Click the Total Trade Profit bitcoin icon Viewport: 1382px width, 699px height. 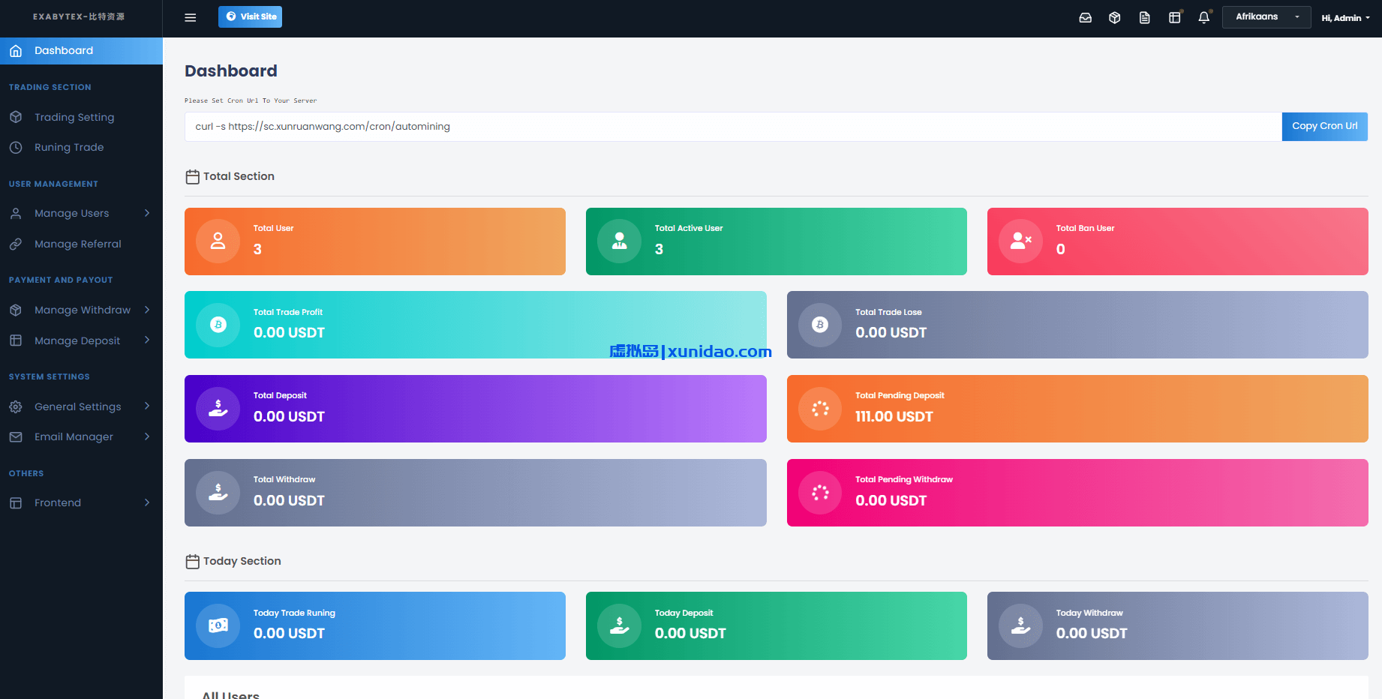coord(218,325)
